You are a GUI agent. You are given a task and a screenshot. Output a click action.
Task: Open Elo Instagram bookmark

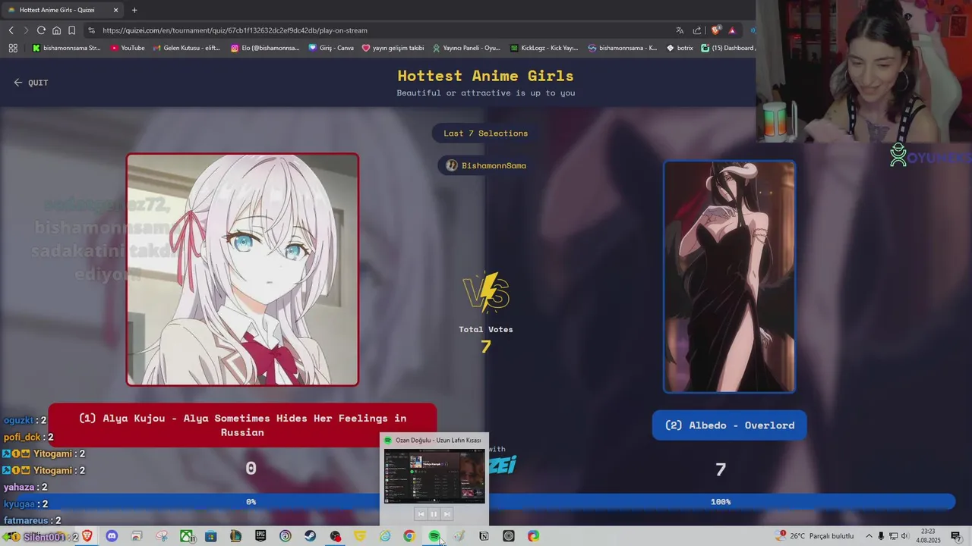[x=265, y=48]
